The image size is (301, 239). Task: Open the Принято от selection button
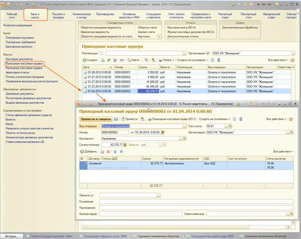(x=158, y=195)
